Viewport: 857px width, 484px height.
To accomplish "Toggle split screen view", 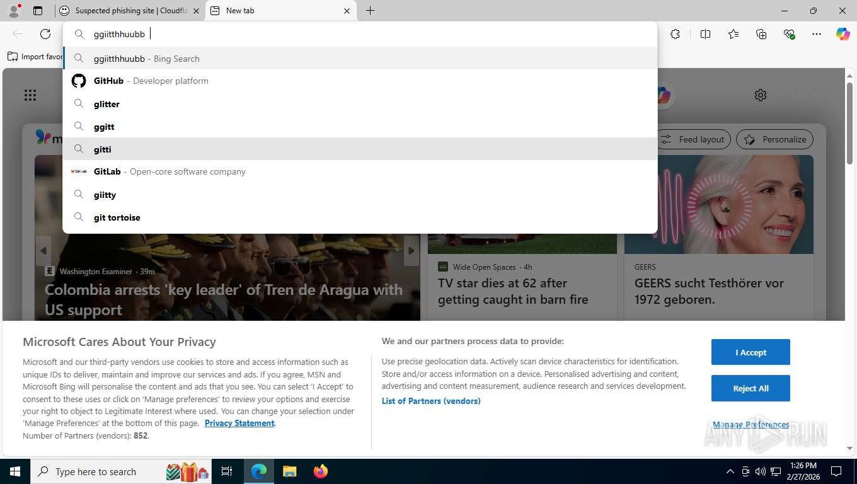I will coord(705,34).
